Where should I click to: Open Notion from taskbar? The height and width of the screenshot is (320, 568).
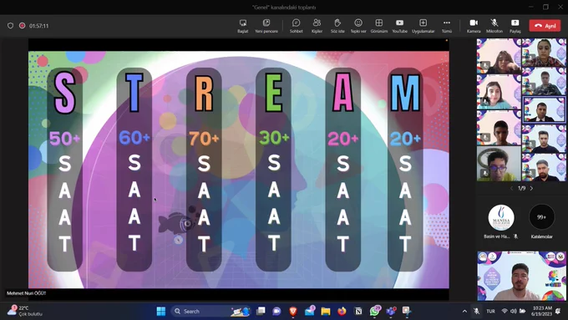(x=358, y=311)
